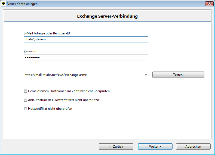Click the Testen! button
The height and width of the screenshot is (155, 215).
pos(178,75)
